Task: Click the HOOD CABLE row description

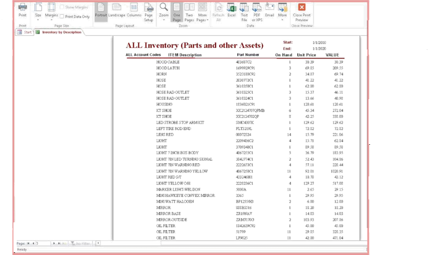Action: click(168, 62)
